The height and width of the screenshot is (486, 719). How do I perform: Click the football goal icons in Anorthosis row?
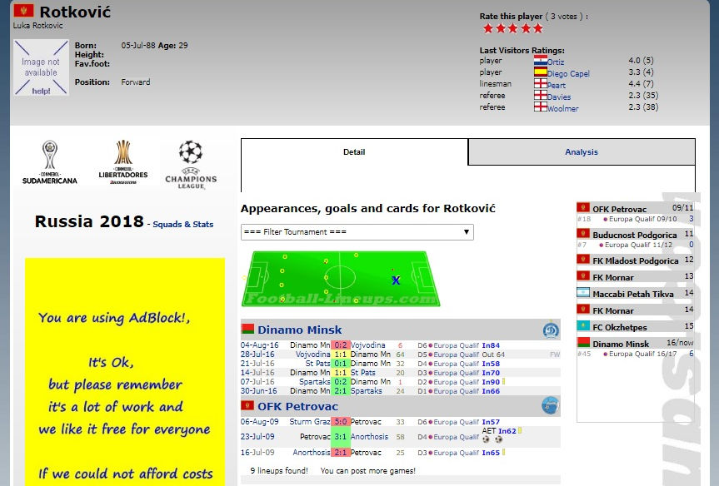tap(492, 439)
